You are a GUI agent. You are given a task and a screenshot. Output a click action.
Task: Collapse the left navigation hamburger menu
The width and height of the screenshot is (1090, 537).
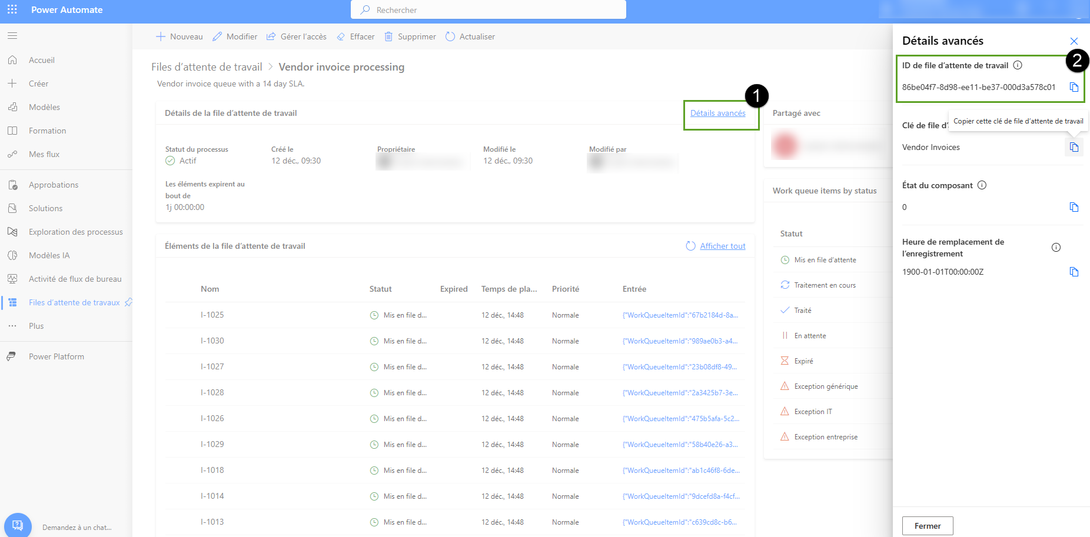(12, 36)
